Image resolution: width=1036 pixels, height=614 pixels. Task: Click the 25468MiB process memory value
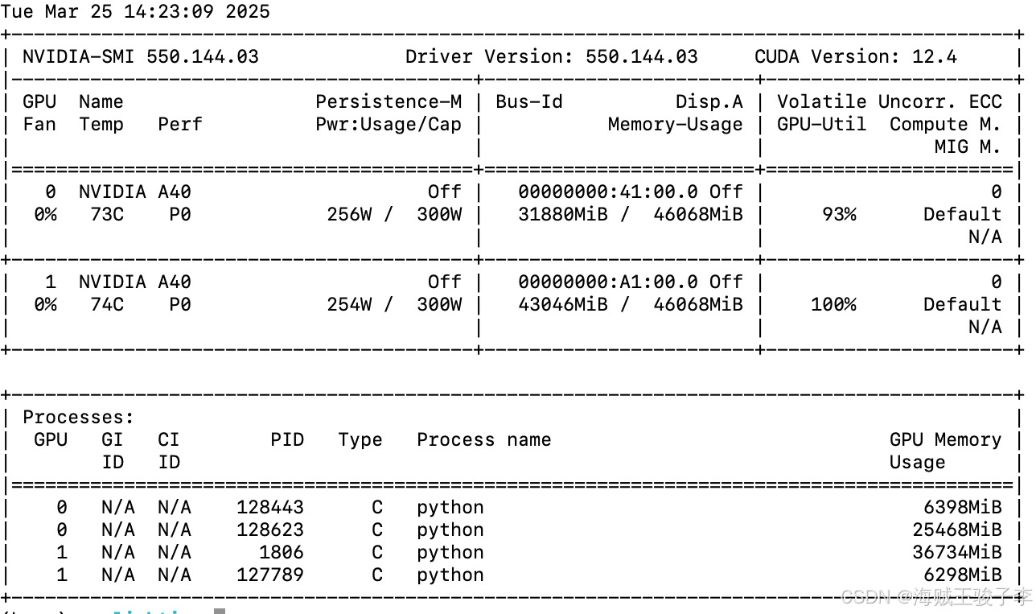click(957, 530)
